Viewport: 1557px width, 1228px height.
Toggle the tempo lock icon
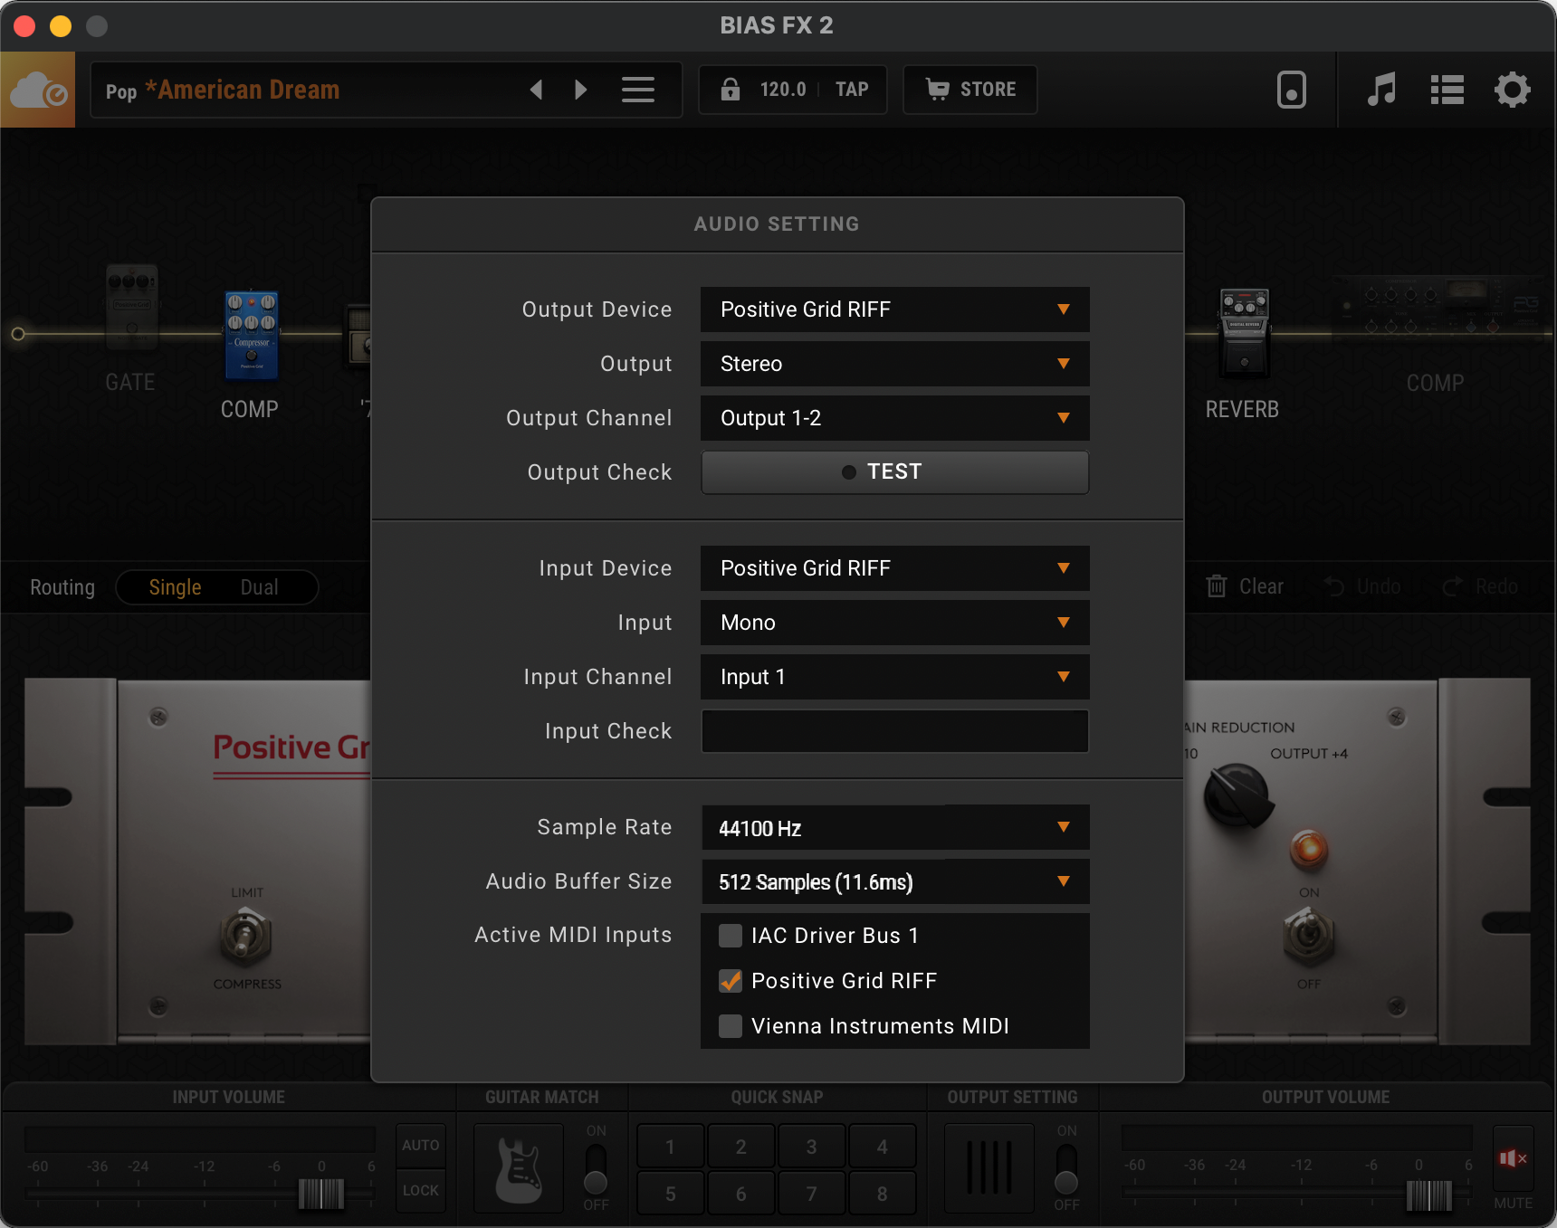click(731, 90)
